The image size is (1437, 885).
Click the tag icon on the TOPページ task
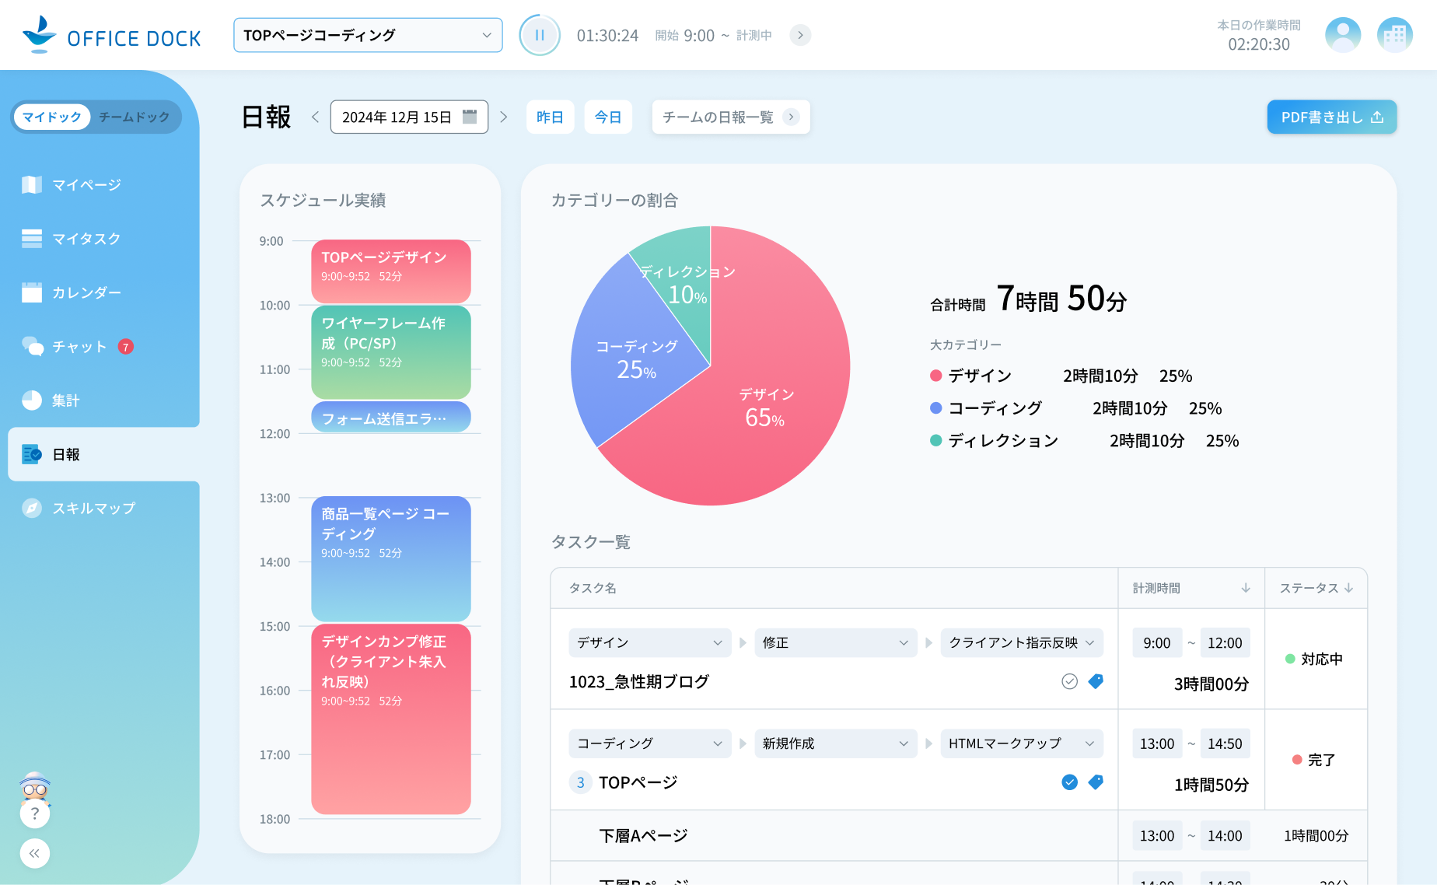1096,782
